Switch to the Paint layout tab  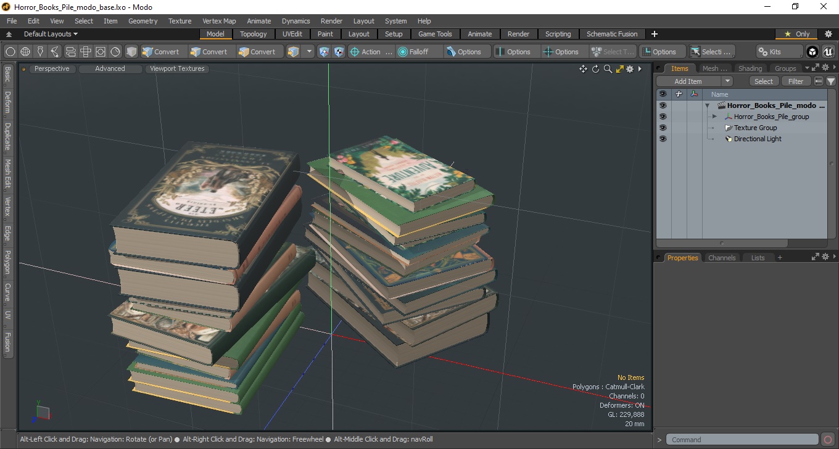click(x=325, y=34)
